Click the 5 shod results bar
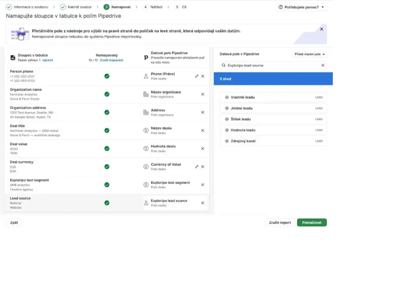Viewport: 416px width, 288px height. click(273, 79)
